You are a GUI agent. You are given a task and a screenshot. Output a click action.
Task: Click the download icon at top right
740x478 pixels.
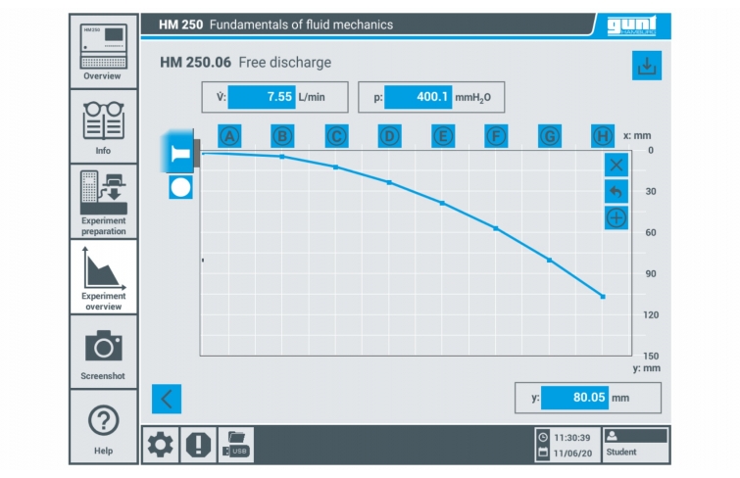click(x=646, y=66)
